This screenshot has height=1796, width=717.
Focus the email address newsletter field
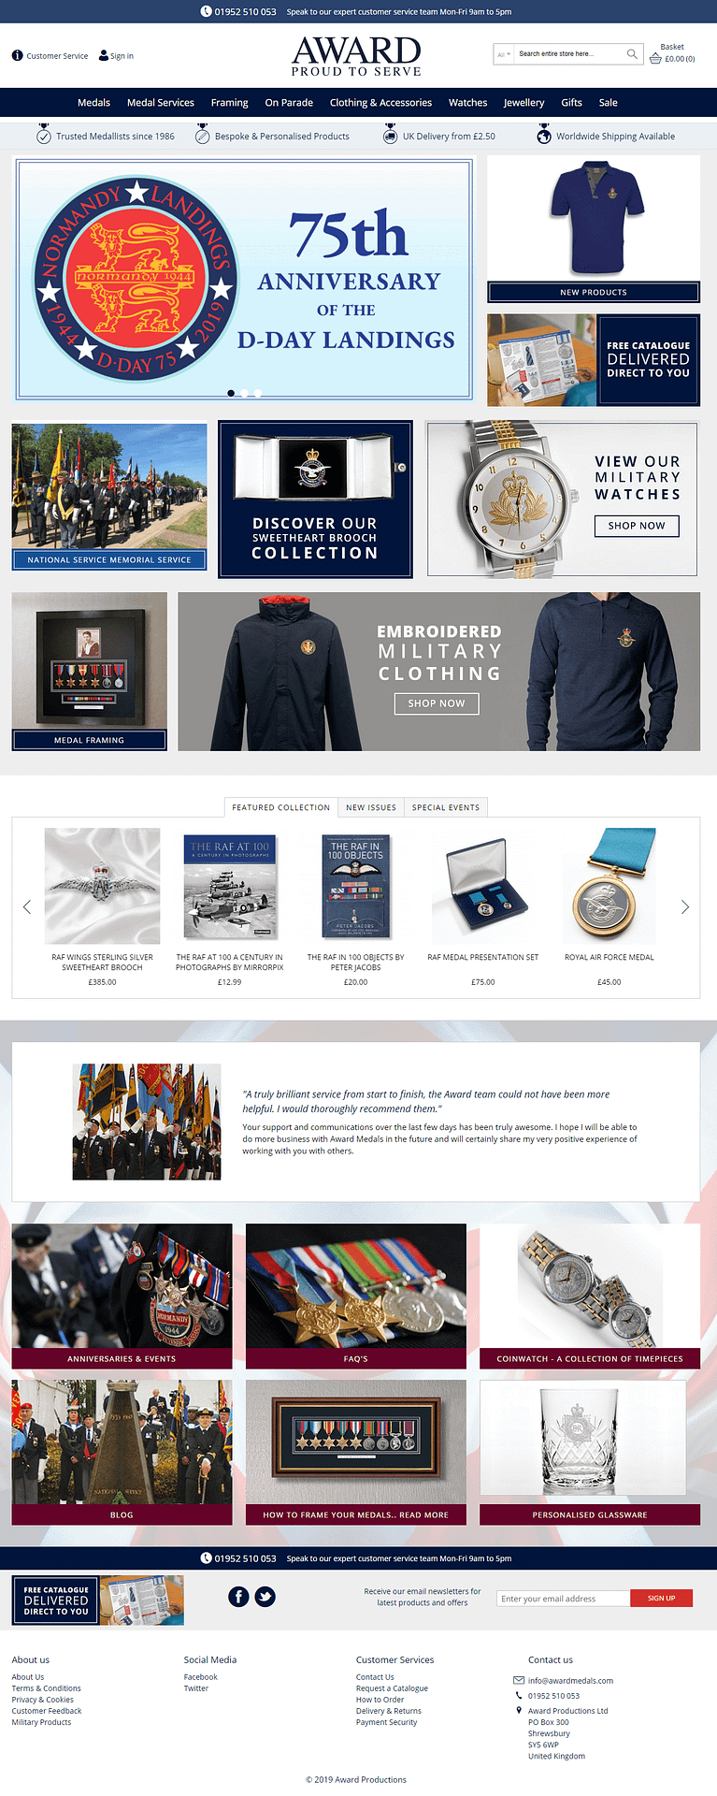tap(564, 1598)
